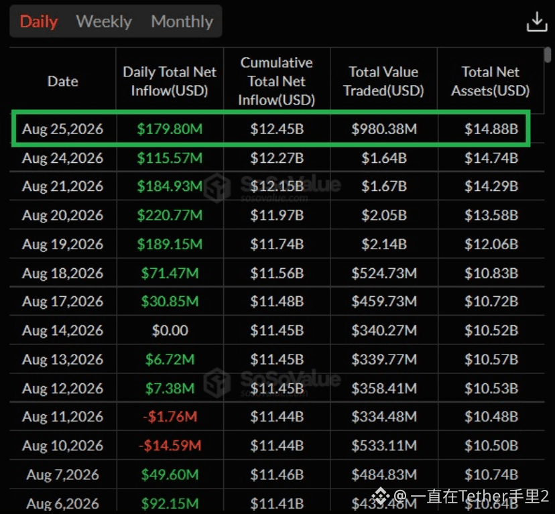Switch to the Monthly tab
This screenshot has width=555, height=514.
point(182,21)
